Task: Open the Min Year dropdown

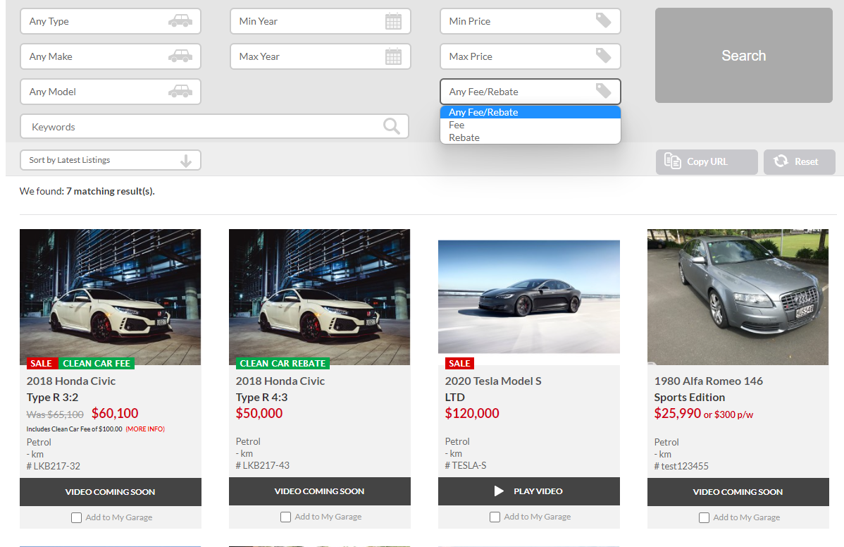Action: tap(321, 21)
